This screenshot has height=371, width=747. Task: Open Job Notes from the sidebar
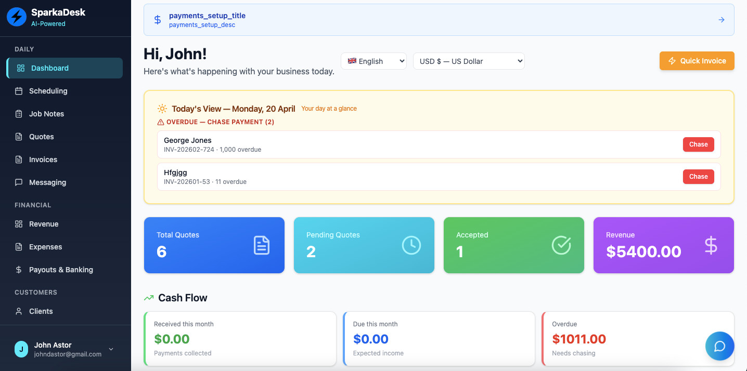click(x=66, y=114)
